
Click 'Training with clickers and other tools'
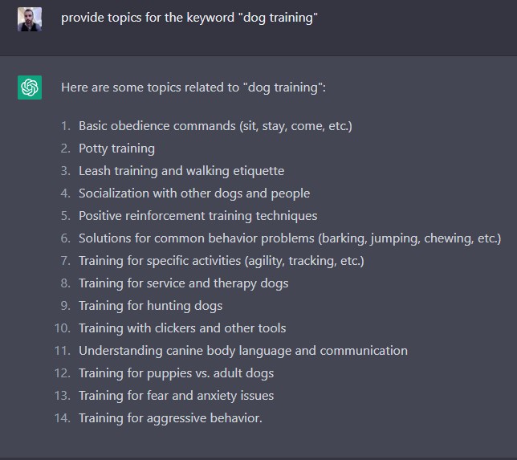click(x=182, y=328)
